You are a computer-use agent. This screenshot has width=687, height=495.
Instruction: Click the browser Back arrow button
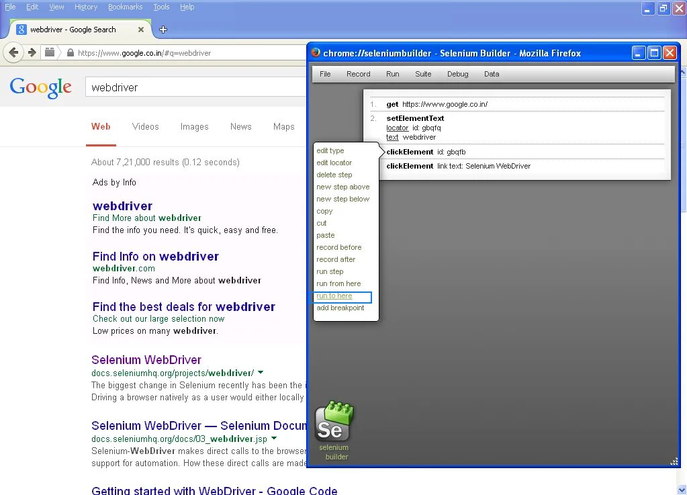click(x=13, y=52)
